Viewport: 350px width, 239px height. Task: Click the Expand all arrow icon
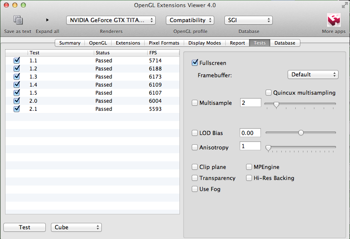click(x=47, y=20)
